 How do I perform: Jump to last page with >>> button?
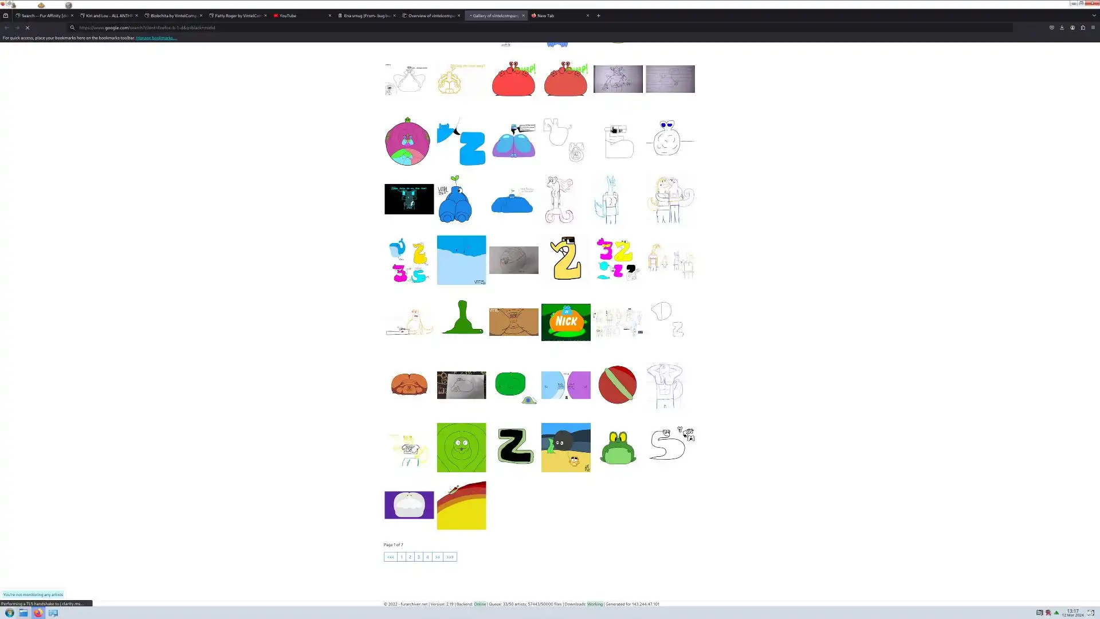tap(450, 557)
